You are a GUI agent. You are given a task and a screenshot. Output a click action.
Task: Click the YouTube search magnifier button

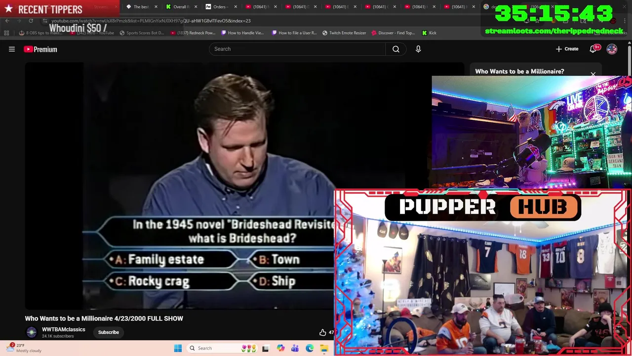click(x=396, y=49)
